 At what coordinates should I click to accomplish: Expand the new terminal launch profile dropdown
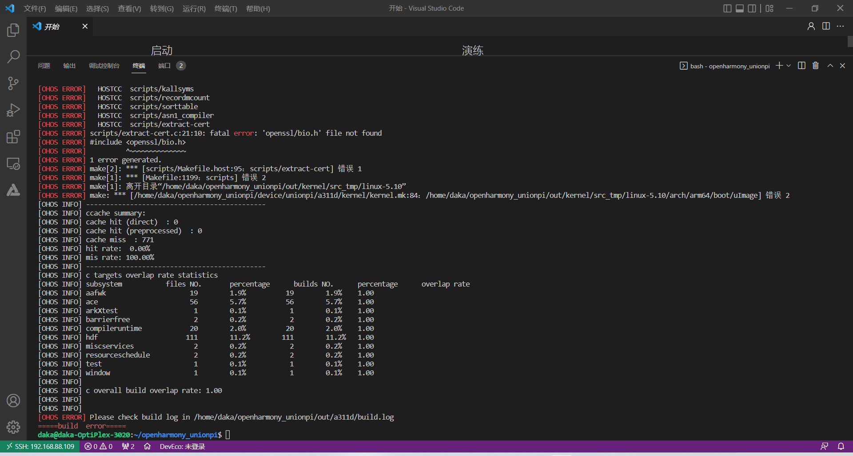tap(789, 66)
